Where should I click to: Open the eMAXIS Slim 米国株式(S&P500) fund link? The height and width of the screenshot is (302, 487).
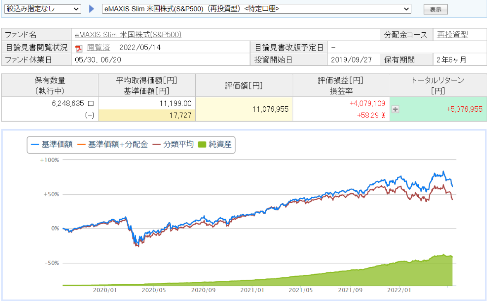coord(128,34)
